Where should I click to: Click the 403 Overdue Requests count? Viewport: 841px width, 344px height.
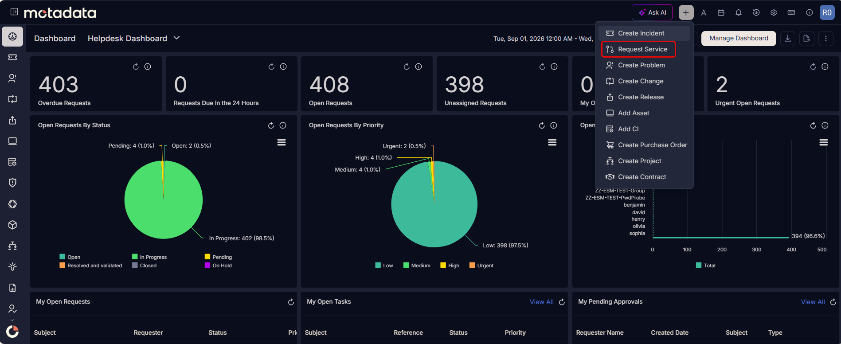(59, 85)
